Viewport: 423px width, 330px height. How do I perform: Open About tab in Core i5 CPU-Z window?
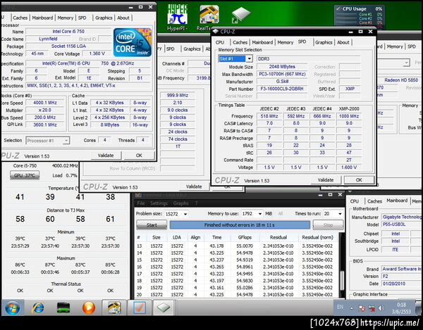click(x=123, y=18)
